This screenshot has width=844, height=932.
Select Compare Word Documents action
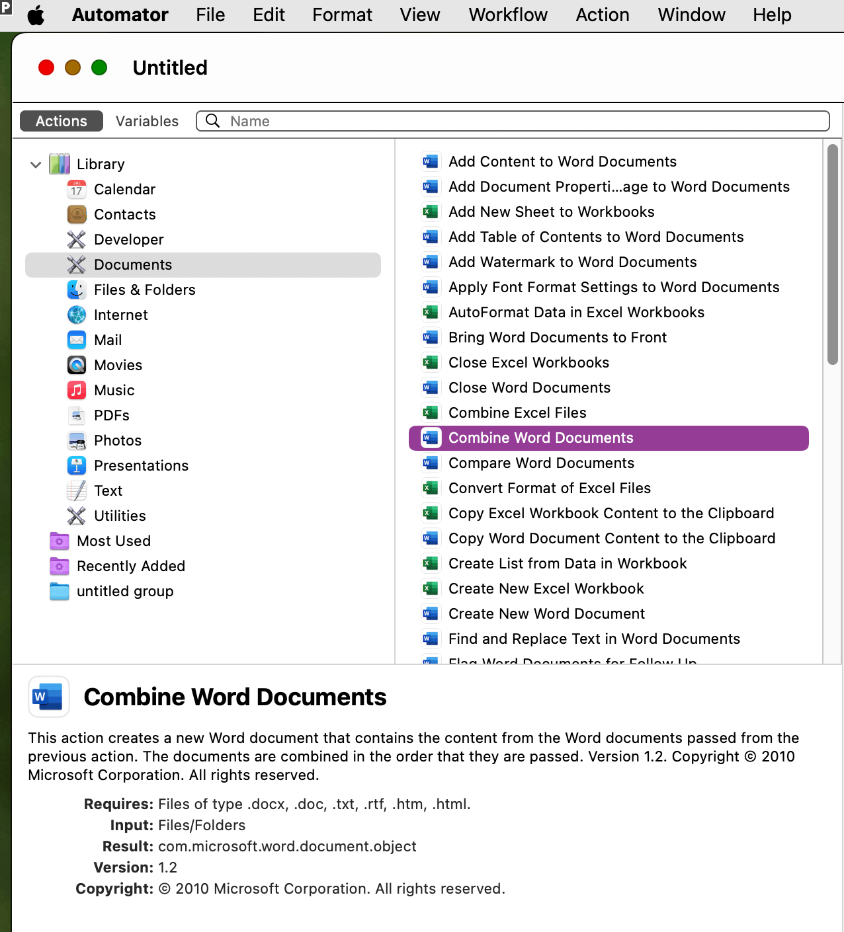[541, 463]
